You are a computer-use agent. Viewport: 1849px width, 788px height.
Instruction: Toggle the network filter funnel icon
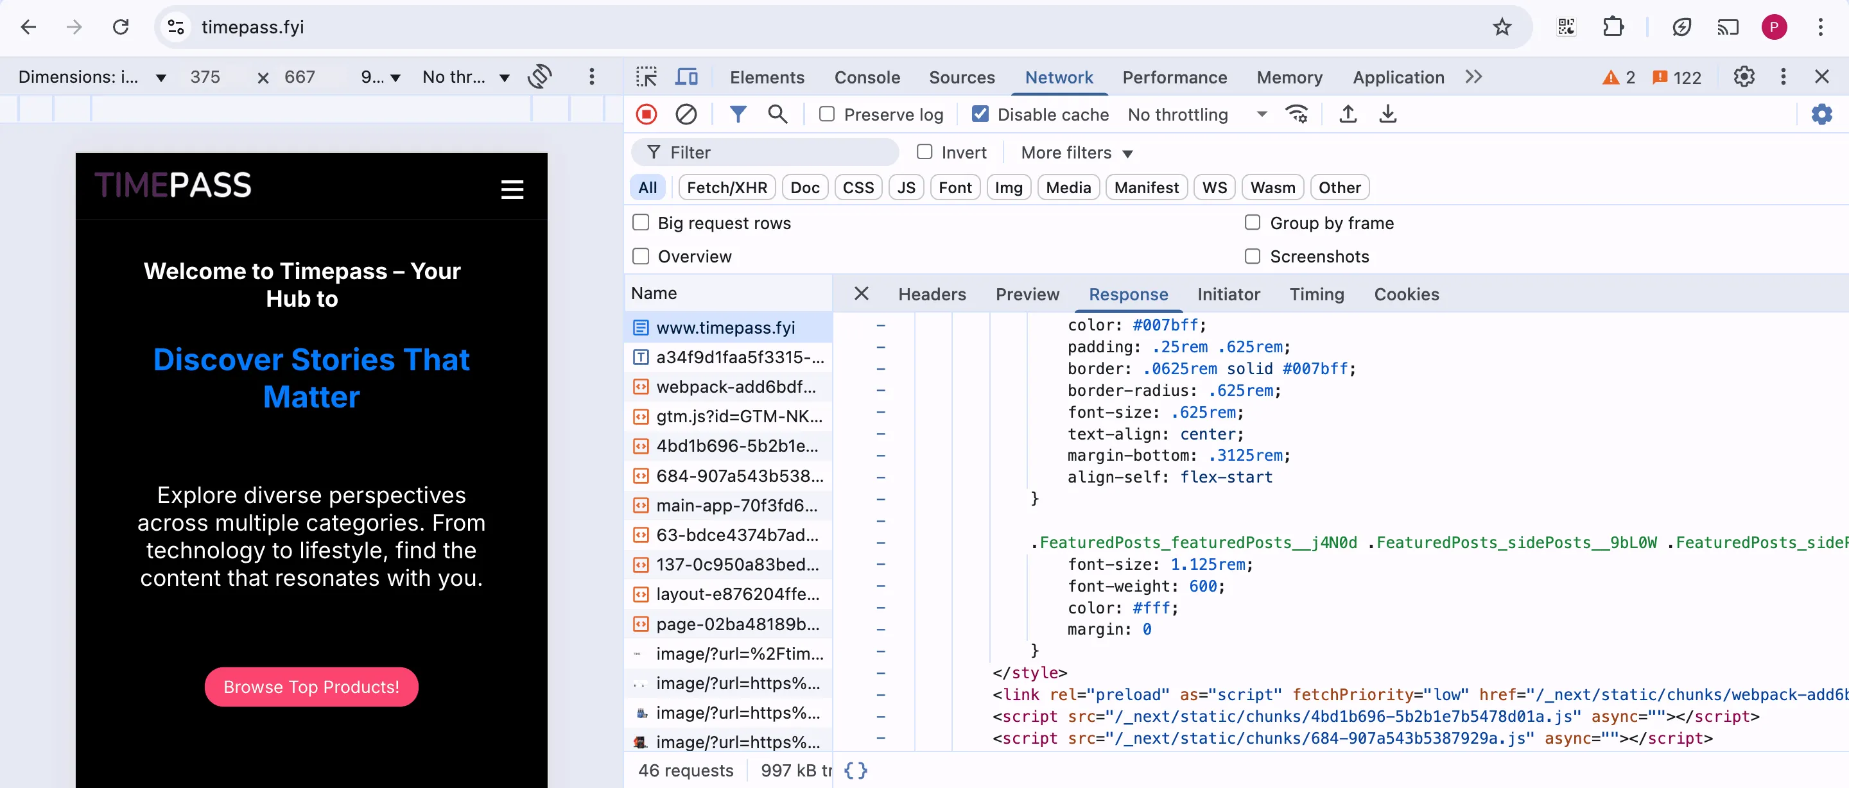click(x=738, y=114)
